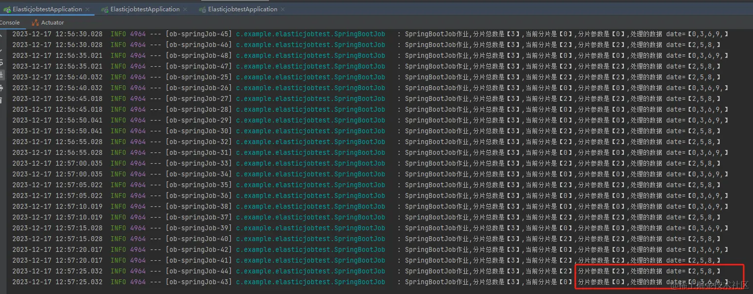Click Spring Boot icon on the last run tab

[x=202, y=9]
